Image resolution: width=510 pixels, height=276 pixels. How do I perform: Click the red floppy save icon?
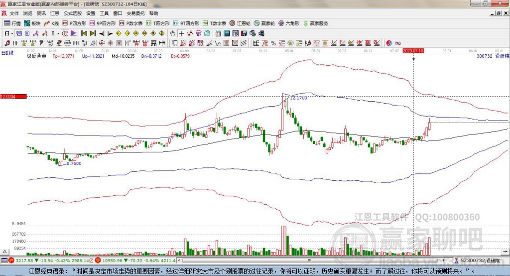click(245, 33)
